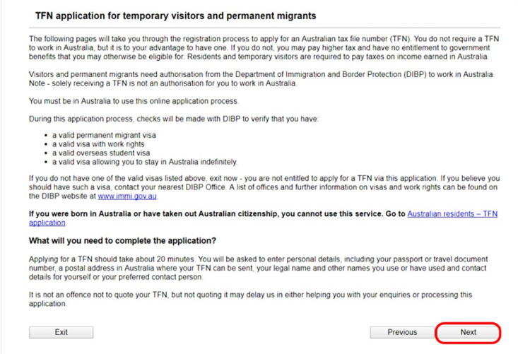Click the 'If you do not have one' paragraph
Screen dimensions: 518x354
click(264, 187)
